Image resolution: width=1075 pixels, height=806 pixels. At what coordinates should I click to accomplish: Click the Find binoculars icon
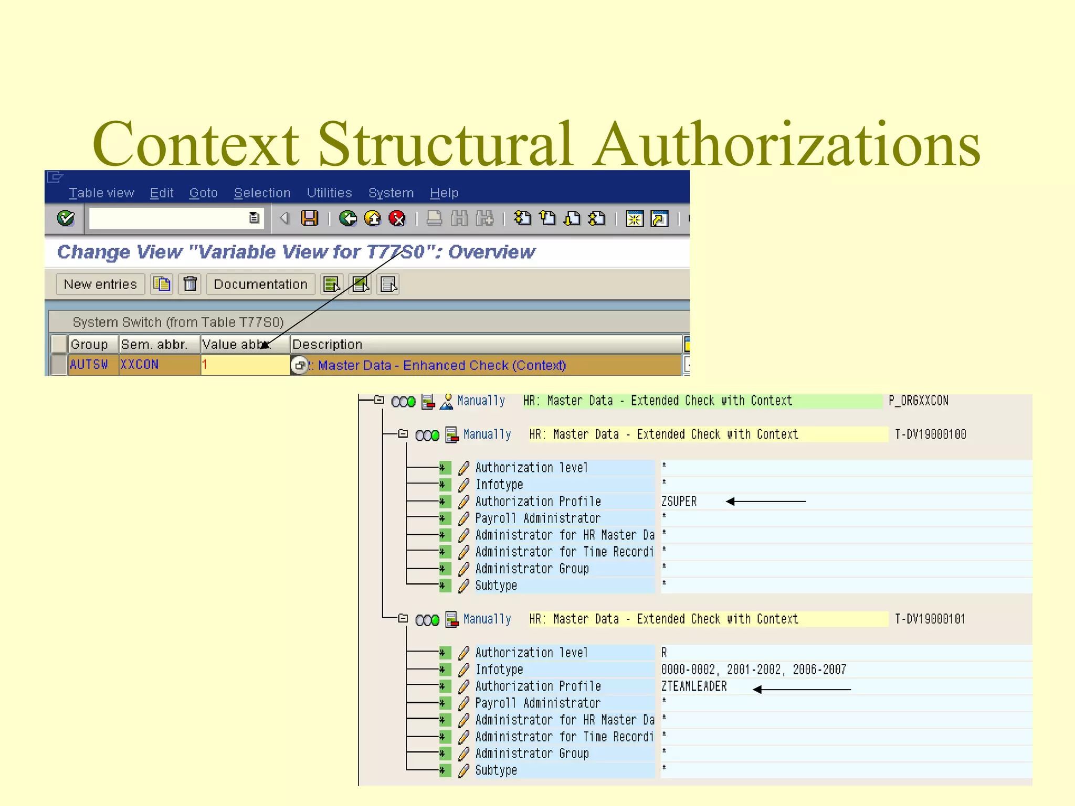pyautogui.click(x=459, y=218)
